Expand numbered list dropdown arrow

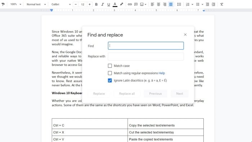pos(192,4)
